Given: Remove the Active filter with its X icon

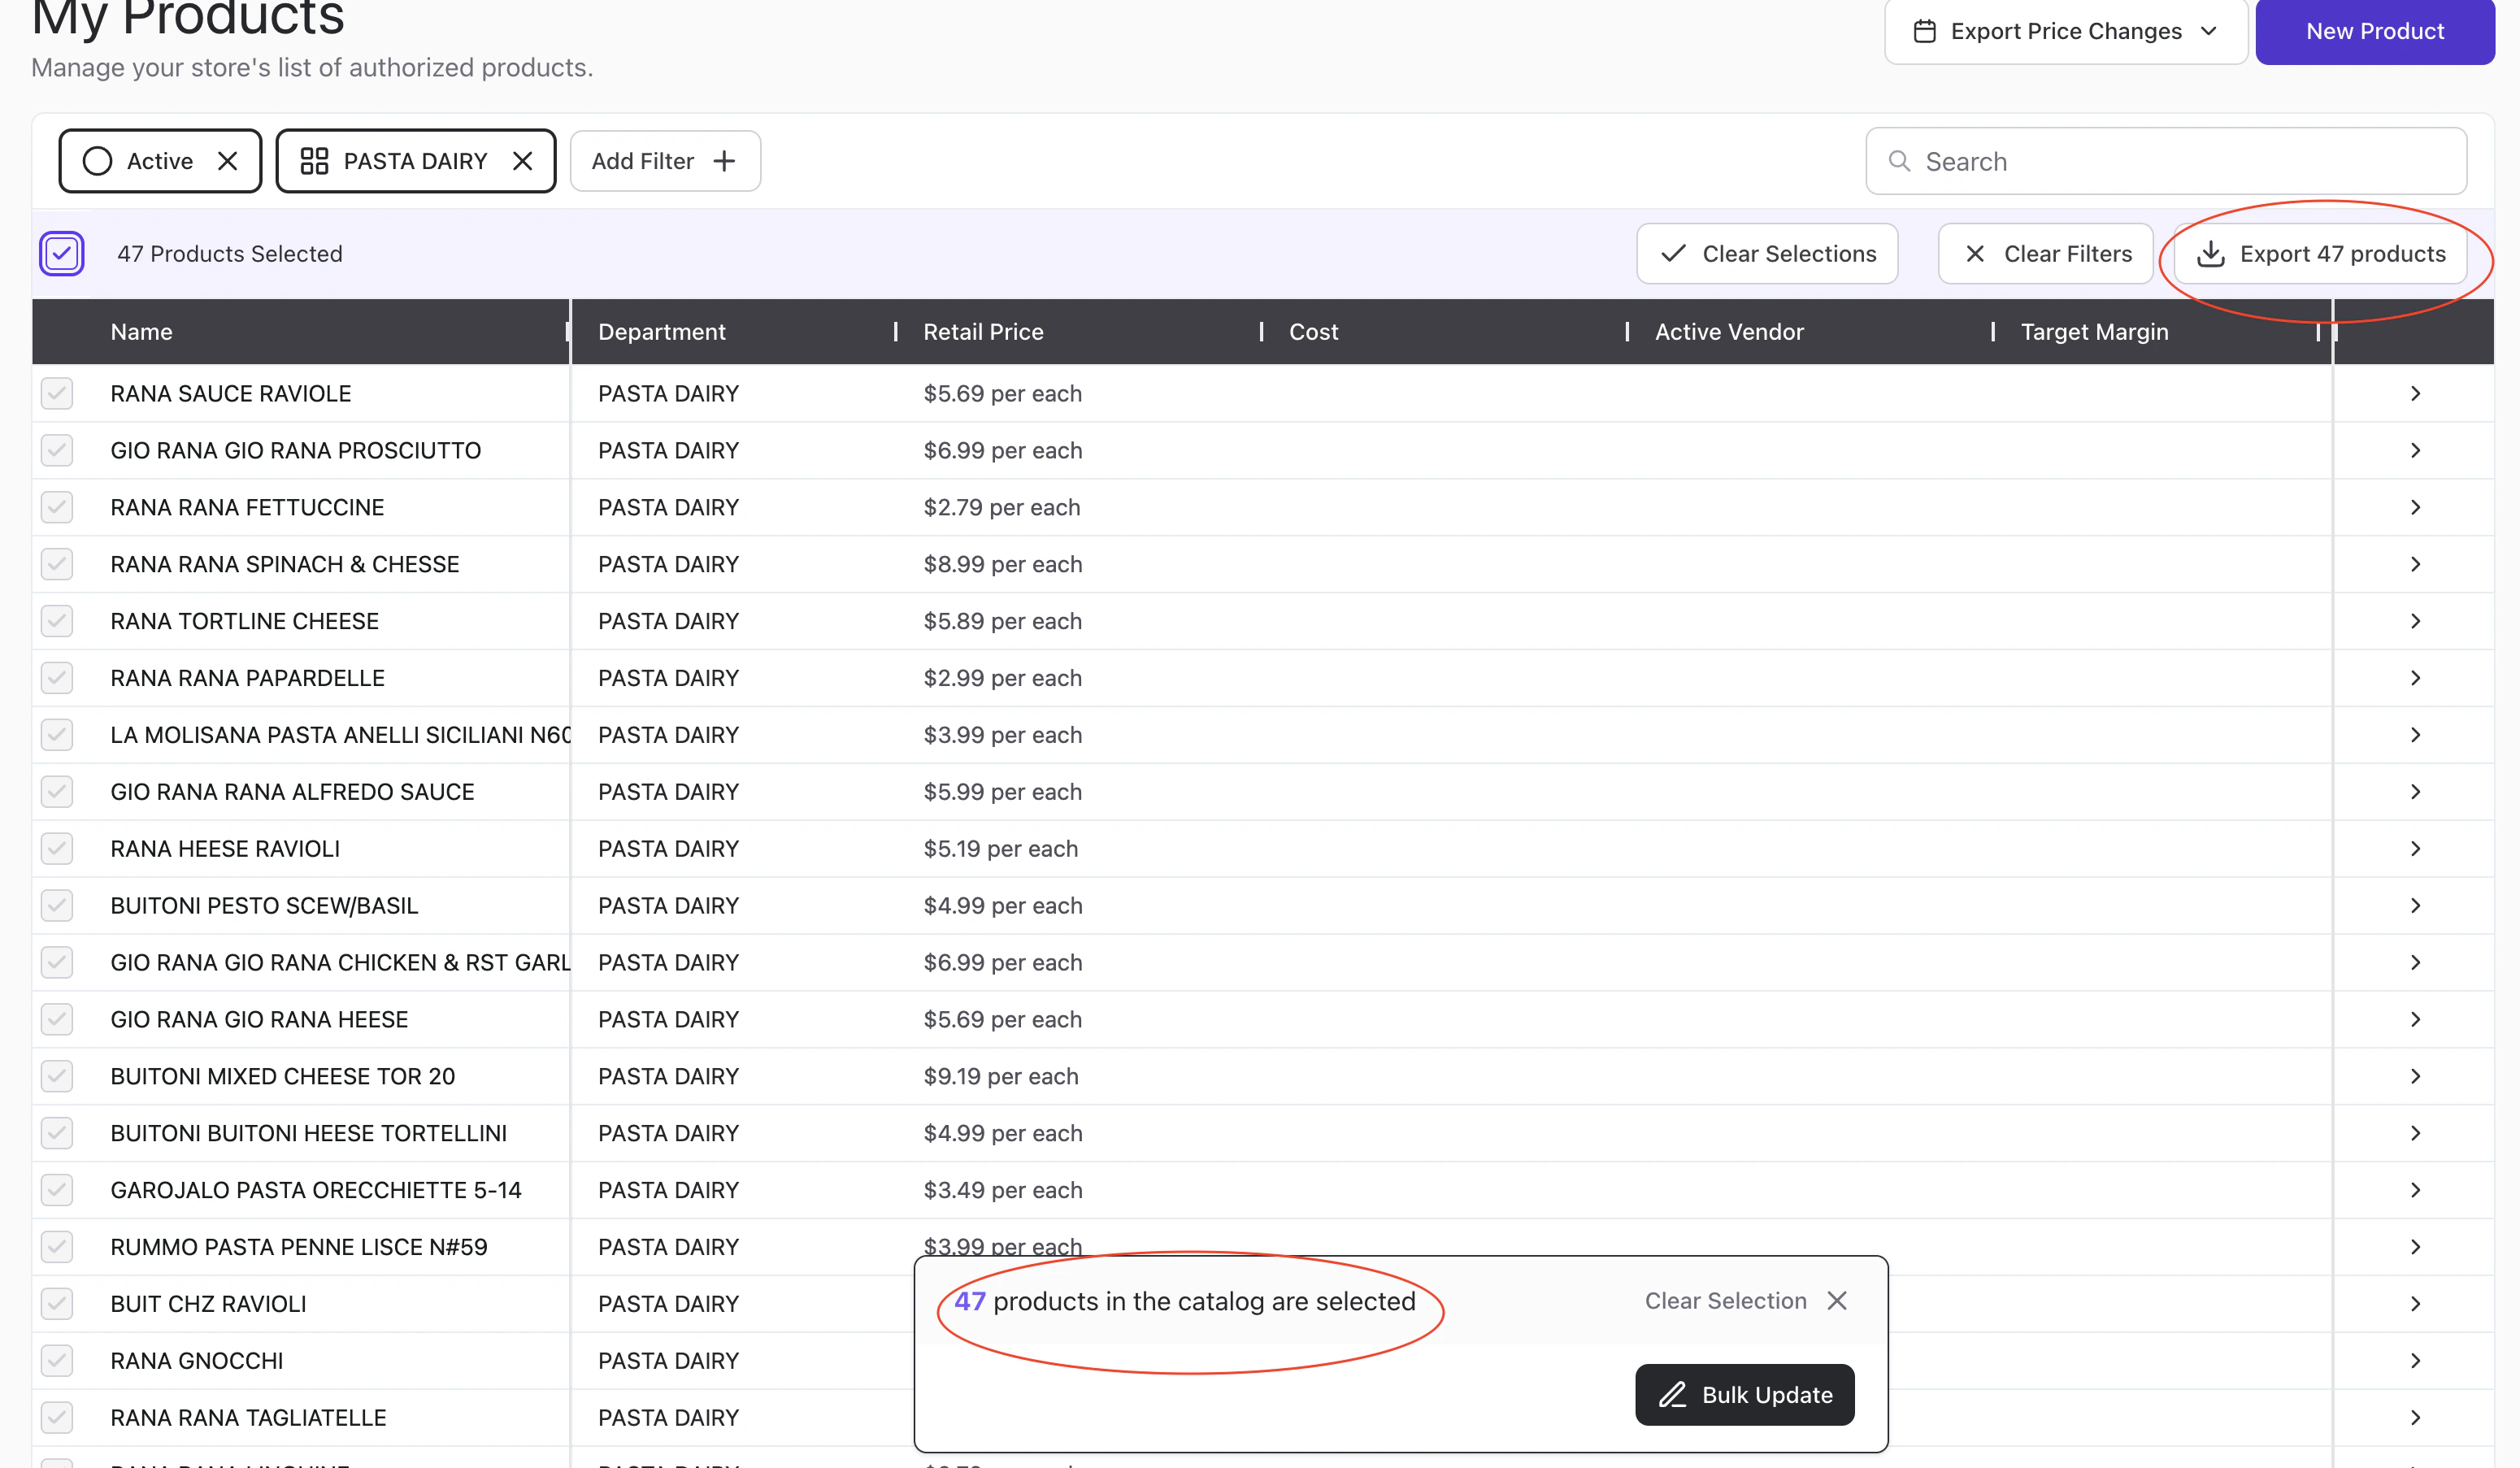Looking at the screenshot, I should pos(227,161).
